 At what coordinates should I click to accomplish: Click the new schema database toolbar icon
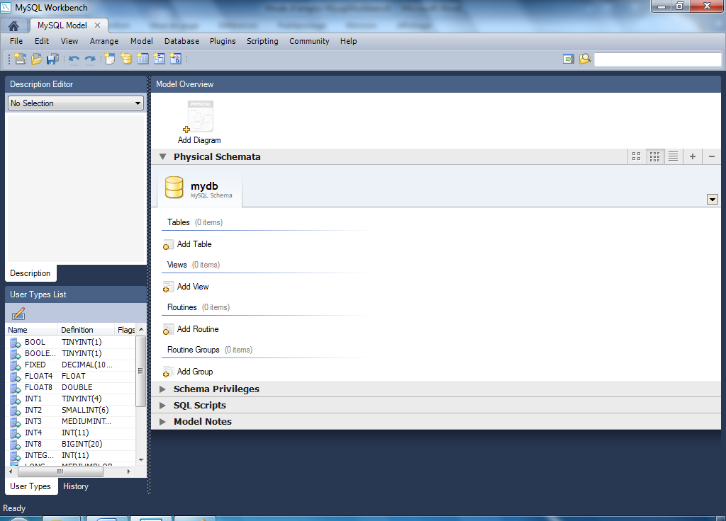coord(126,59)
